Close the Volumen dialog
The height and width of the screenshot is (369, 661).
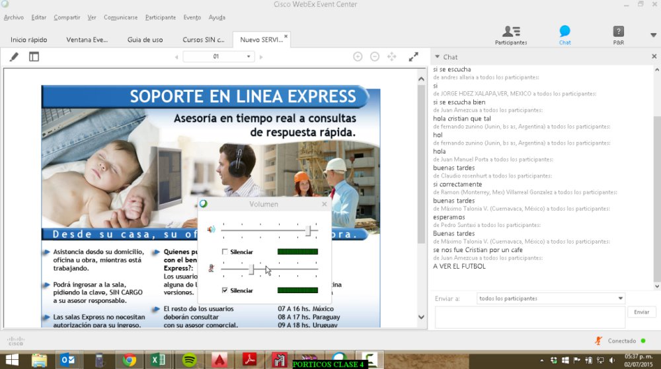coord(324,204)
